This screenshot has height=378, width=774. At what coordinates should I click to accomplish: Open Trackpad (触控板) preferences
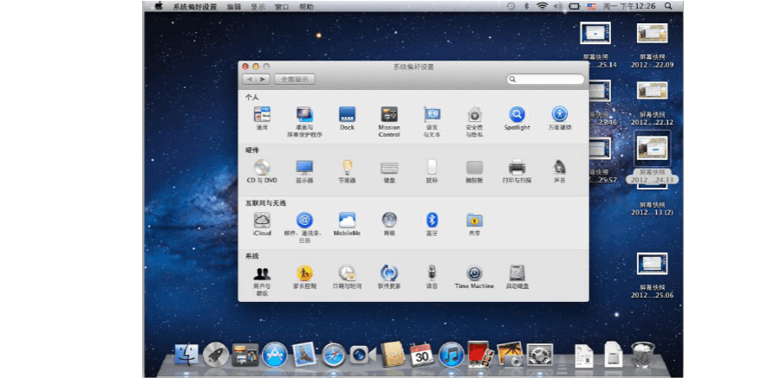(474, 168)
